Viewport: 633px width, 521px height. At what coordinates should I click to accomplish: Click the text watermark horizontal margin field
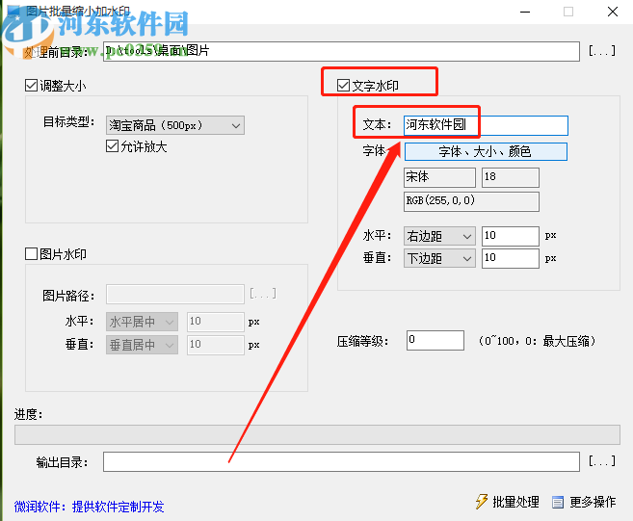[x=511, y=236]
